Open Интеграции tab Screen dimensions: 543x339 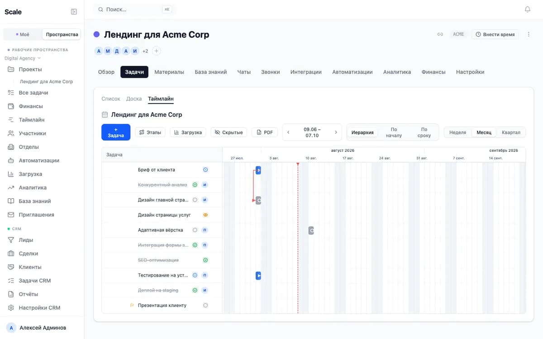pos(306,72)
